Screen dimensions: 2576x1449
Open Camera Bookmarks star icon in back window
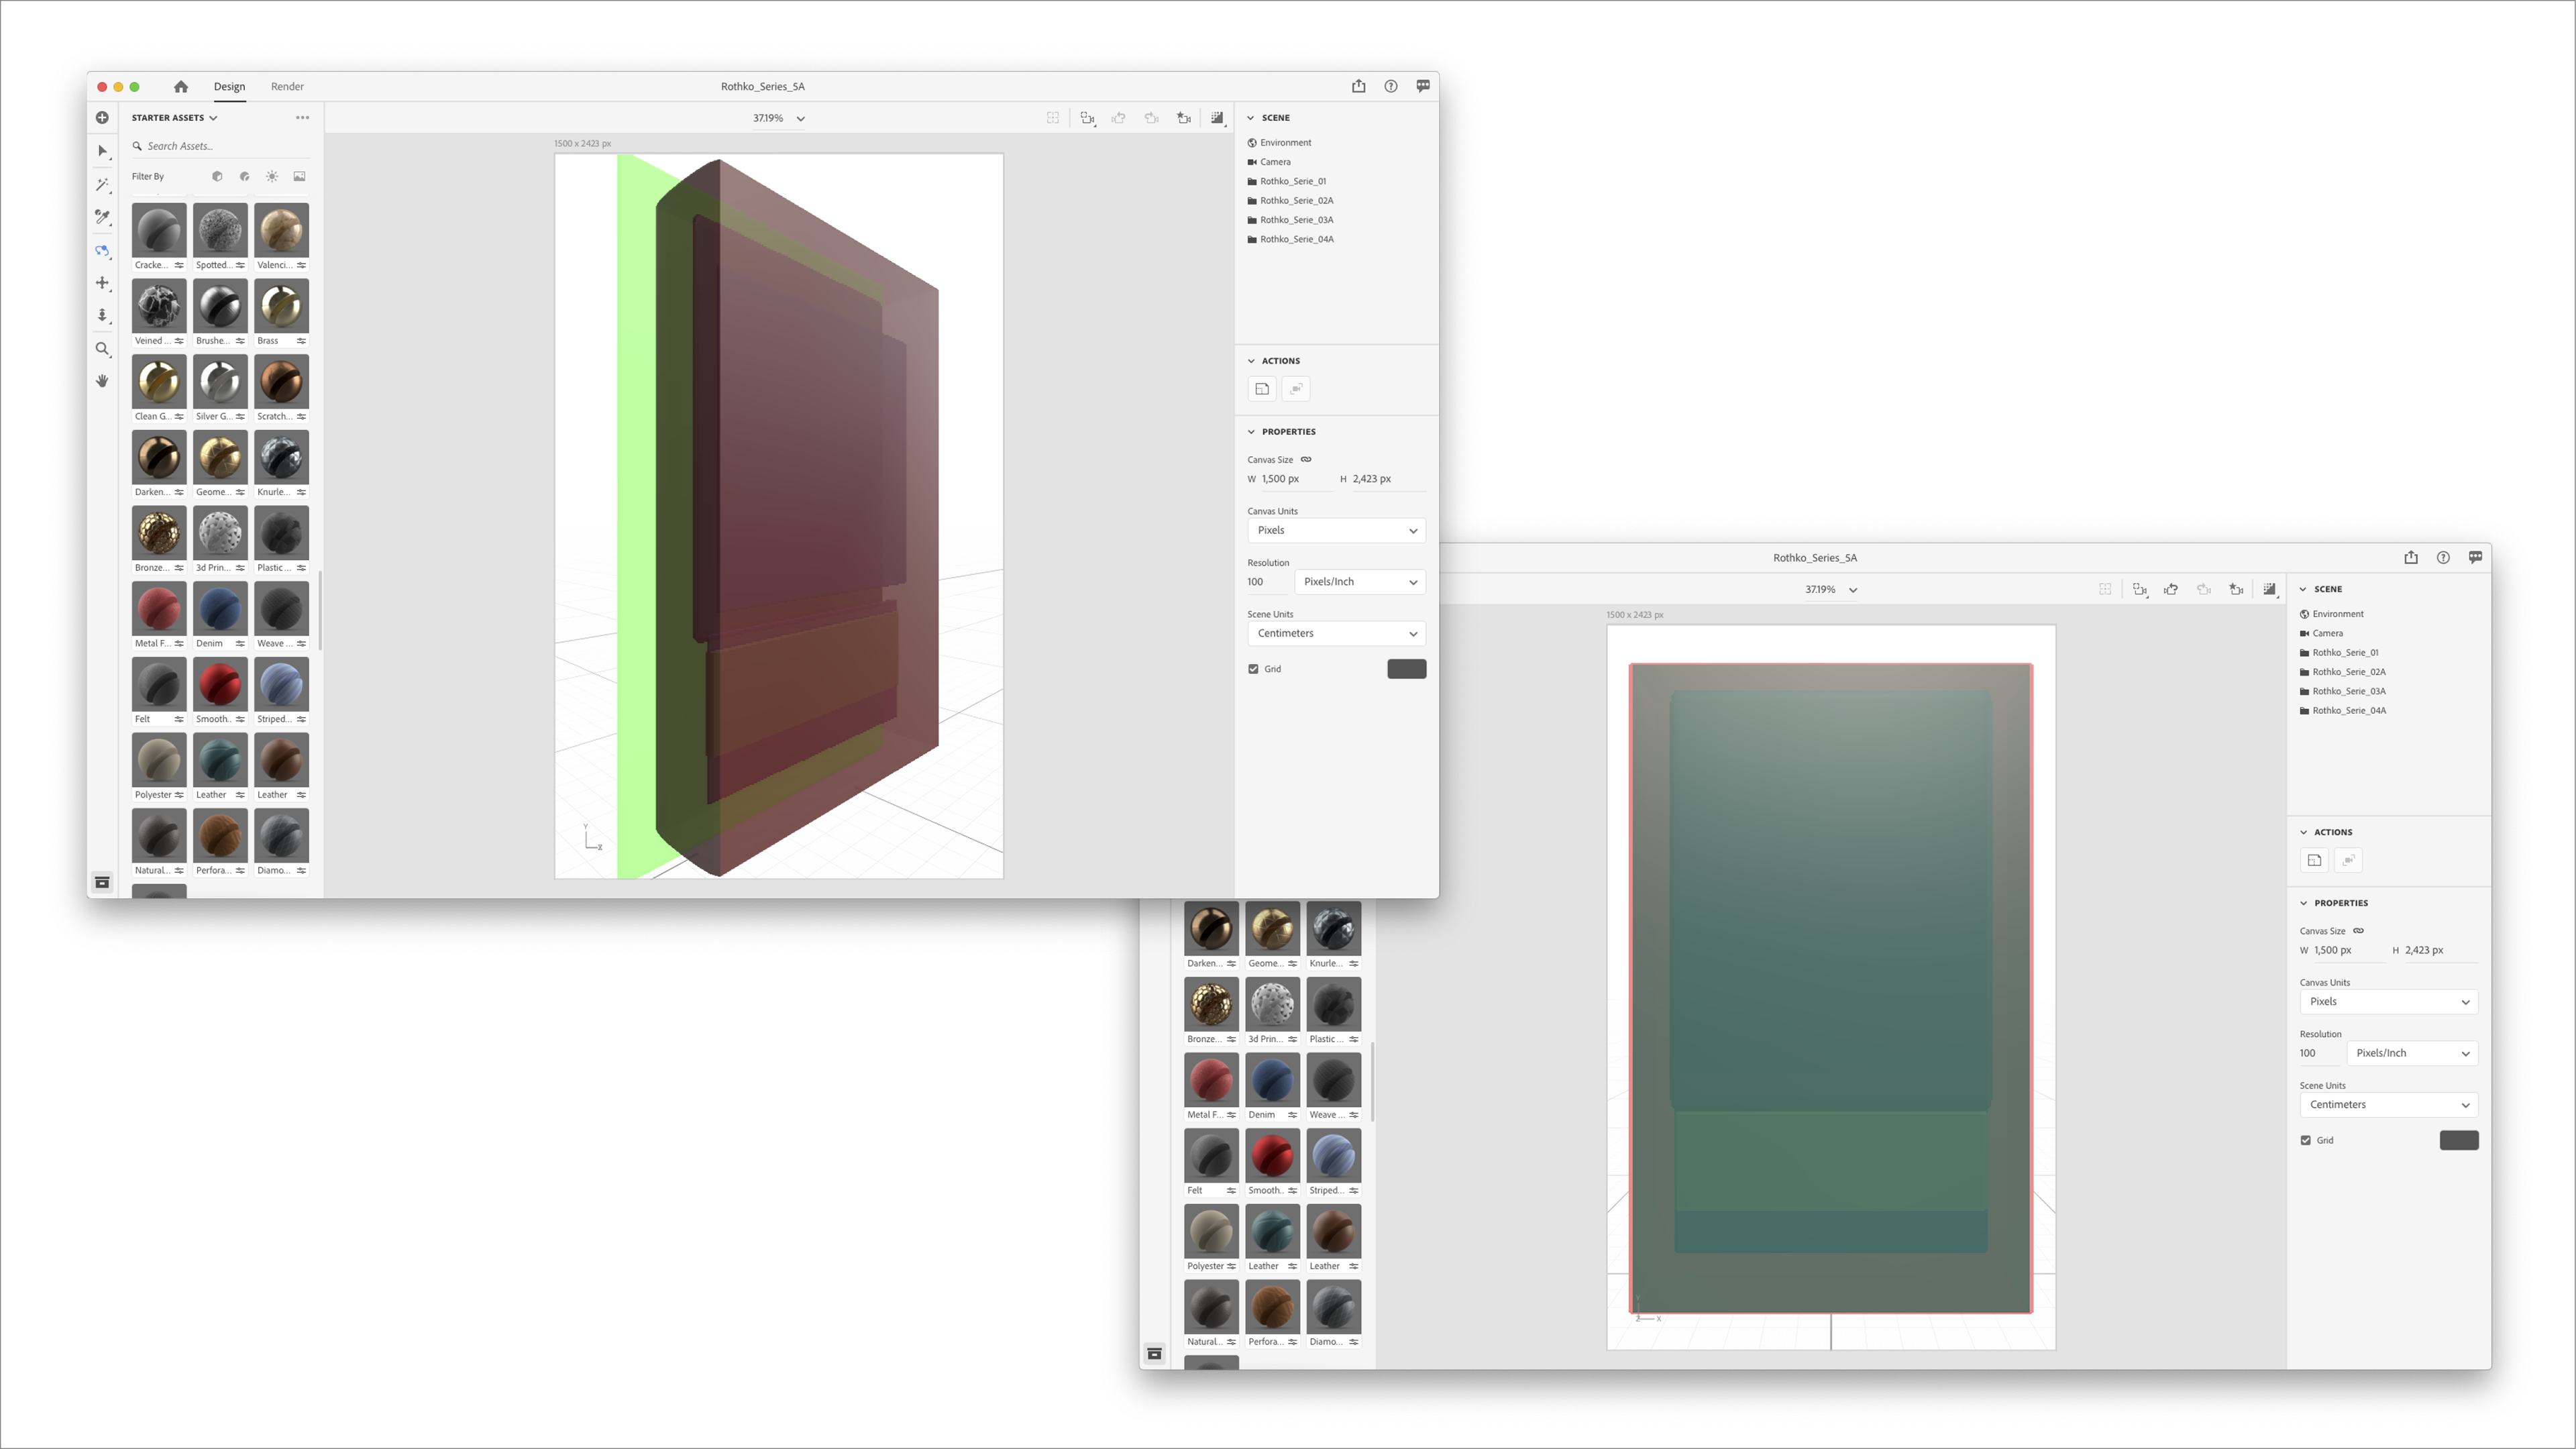point(2237,590)
